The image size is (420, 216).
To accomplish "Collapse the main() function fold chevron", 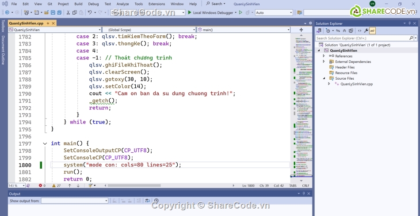I will tap(45, 143).
